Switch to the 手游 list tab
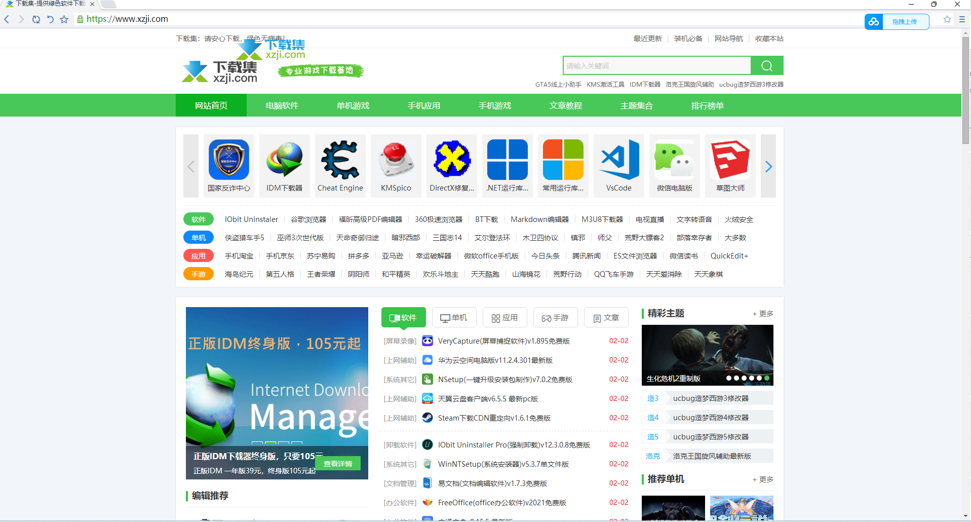Viewport: 971px width, 522px height. point(556,318)
